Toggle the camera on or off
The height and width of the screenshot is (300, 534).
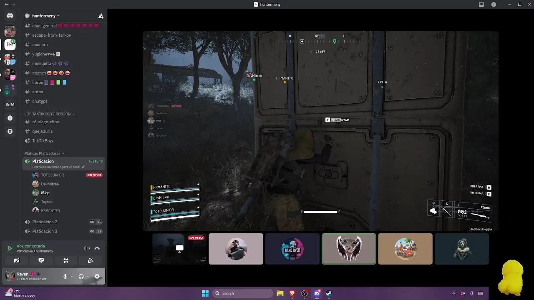[17, 260]
